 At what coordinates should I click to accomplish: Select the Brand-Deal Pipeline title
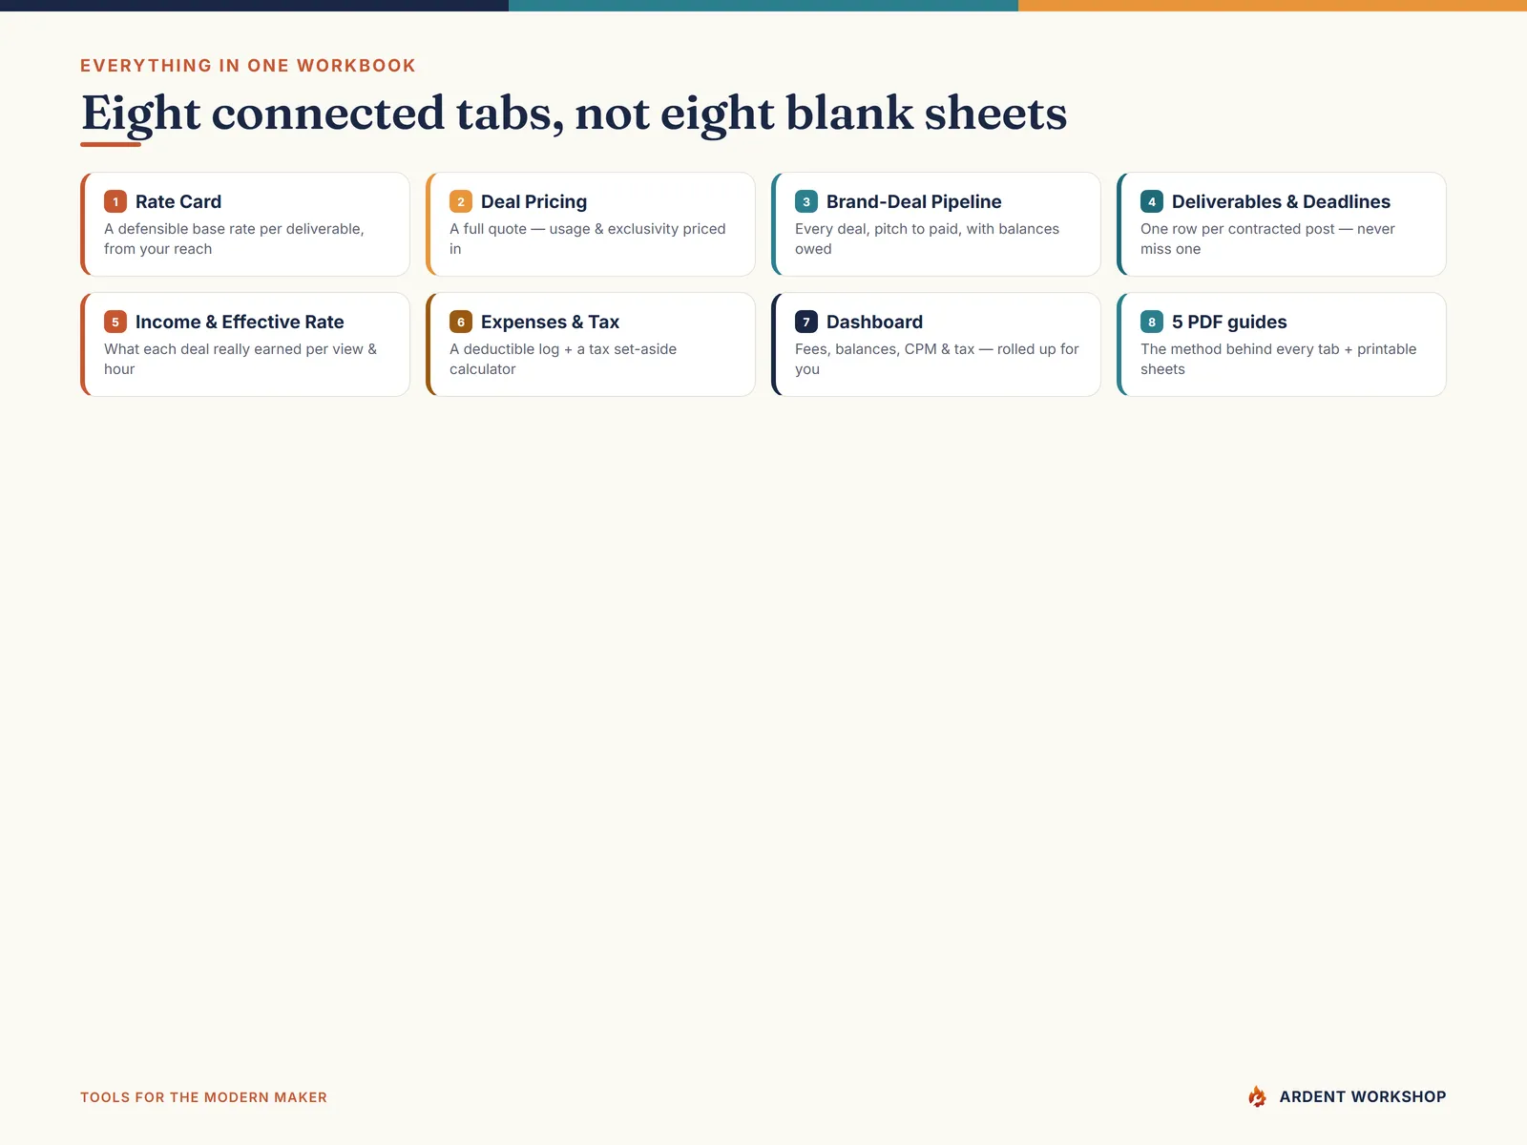click(913, 201)
